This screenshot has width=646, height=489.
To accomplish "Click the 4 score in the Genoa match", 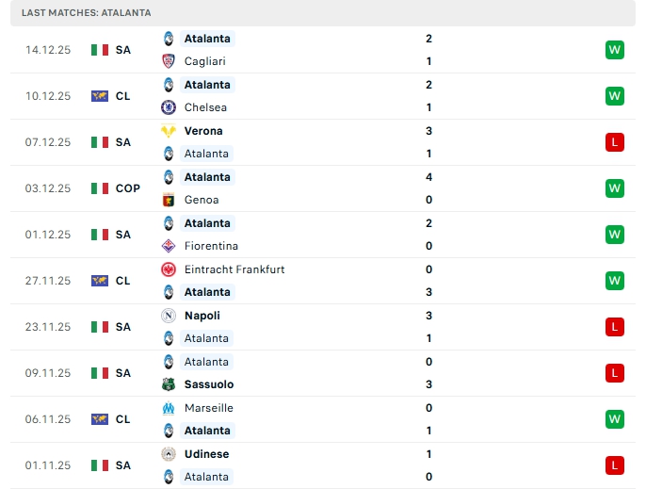I will (428, 177).
